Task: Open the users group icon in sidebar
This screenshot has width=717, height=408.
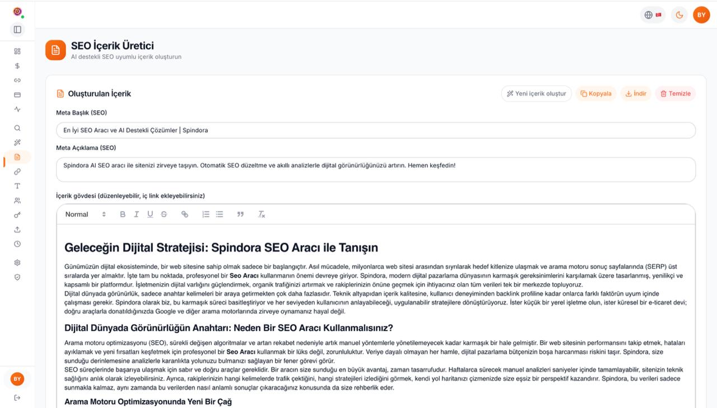Action: coord(17,200)
